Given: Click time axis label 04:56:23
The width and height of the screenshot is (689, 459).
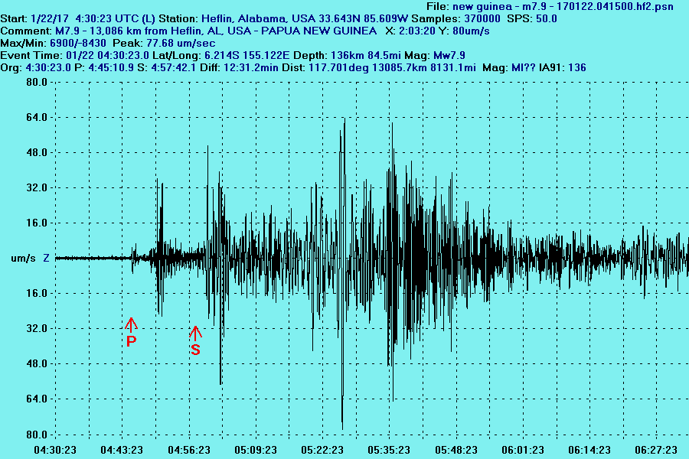Looking at the screenshot, I should [189, 450].
